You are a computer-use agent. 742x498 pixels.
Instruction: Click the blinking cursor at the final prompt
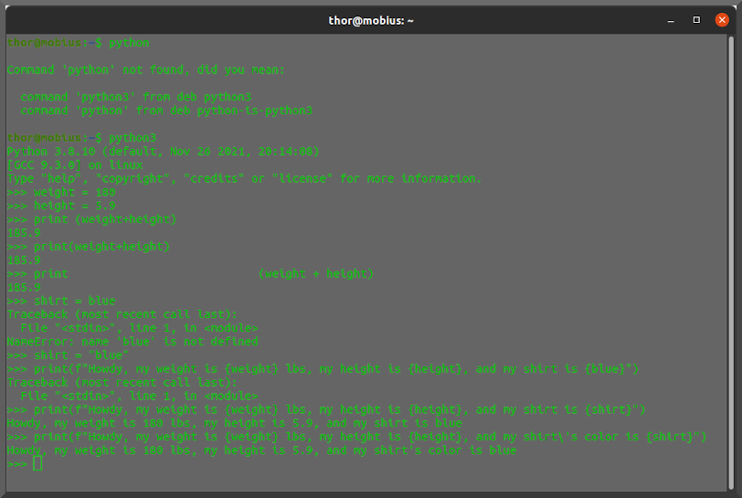(37, 464)
